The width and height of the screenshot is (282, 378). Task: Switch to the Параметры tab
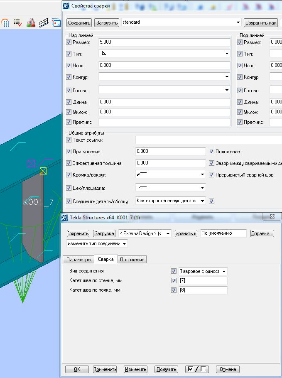(x=78, y=260)
